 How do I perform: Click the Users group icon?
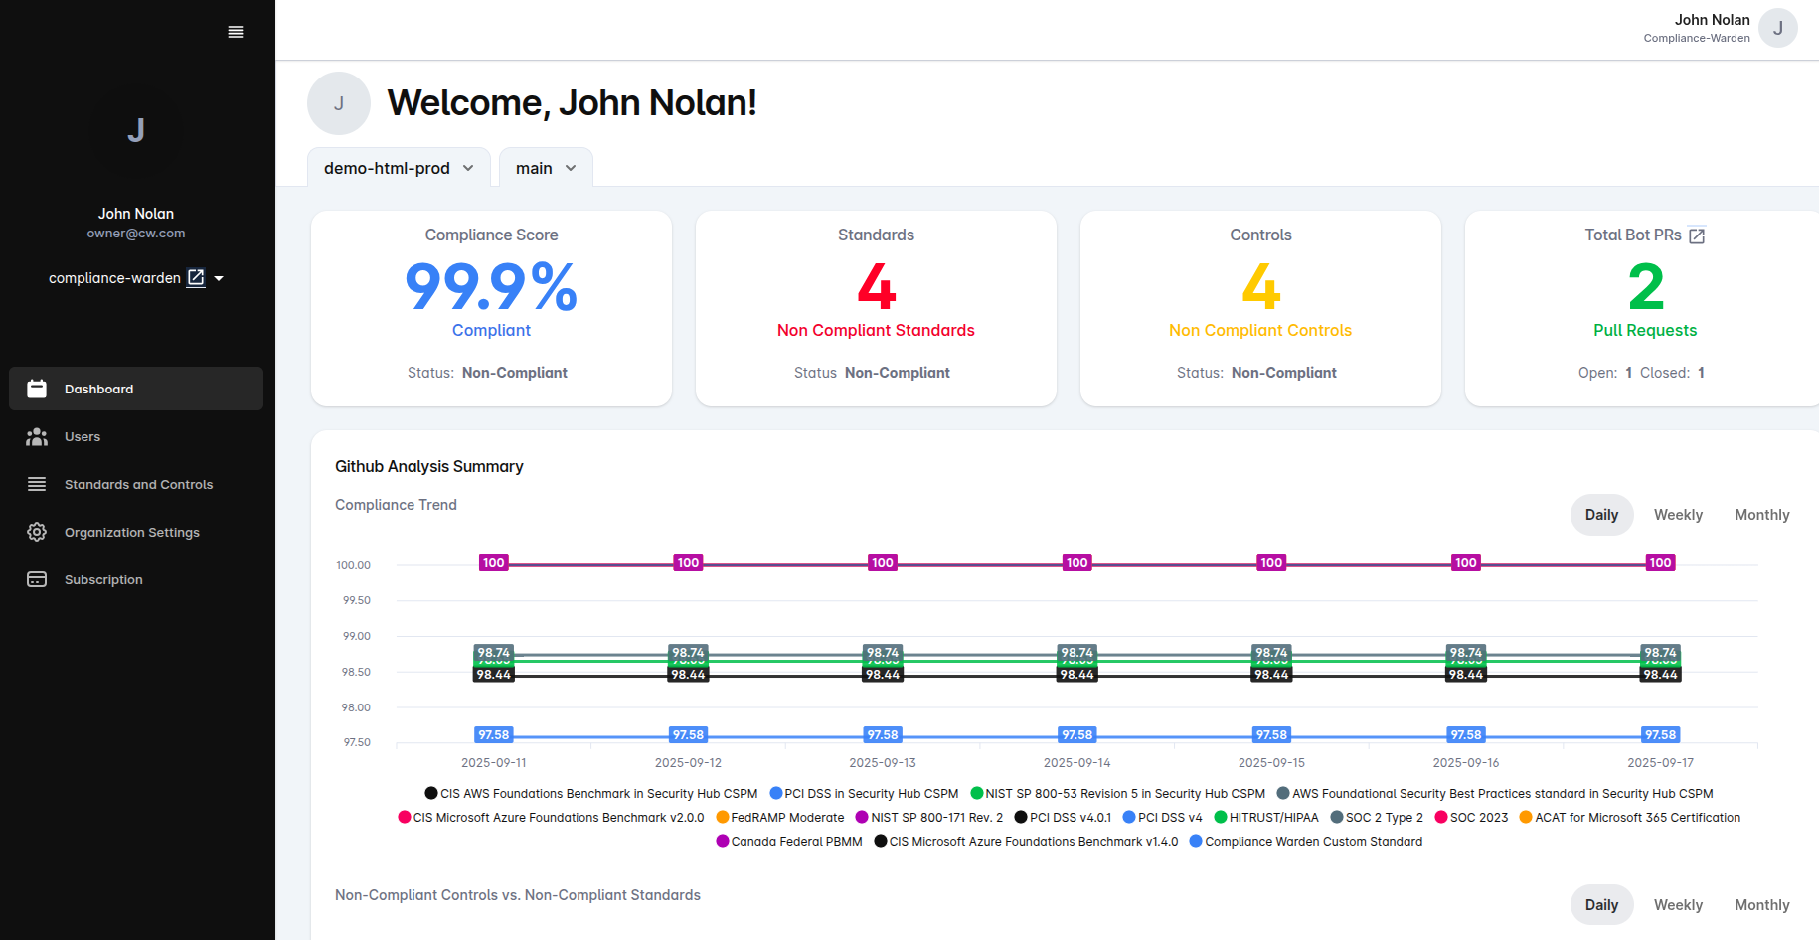pyautogui.click(x=37, y=436)
